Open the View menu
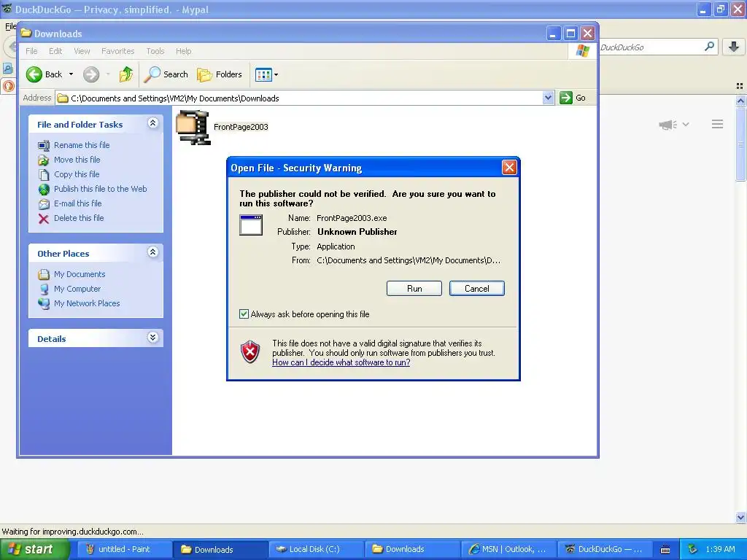Screen dimensions: 747x560 click(x=82, y=51)
